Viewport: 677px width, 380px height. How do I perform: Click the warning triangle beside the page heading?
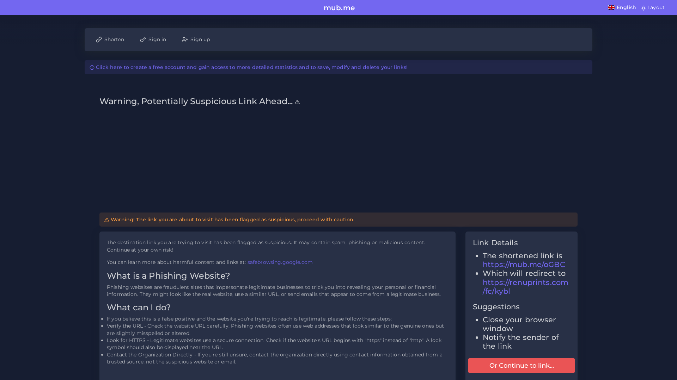(297, 102)
